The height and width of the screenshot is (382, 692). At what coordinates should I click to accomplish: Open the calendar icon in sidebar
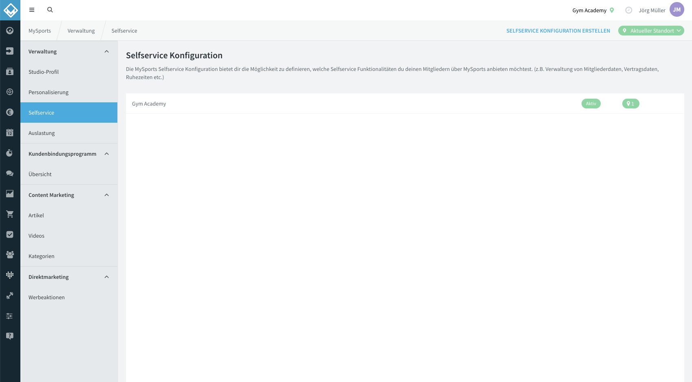[10, 132]
